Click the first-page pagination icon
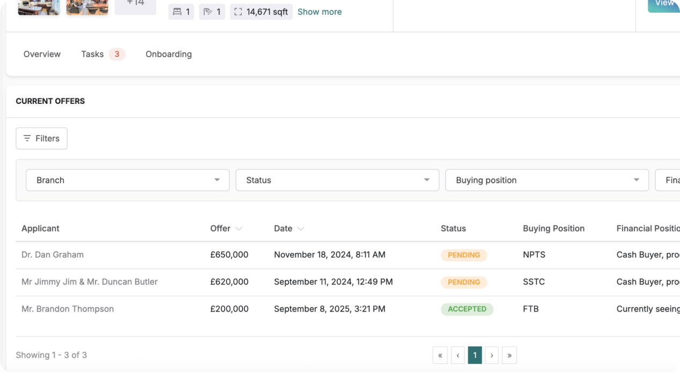 pyautogui.click(x=440, y=355)
